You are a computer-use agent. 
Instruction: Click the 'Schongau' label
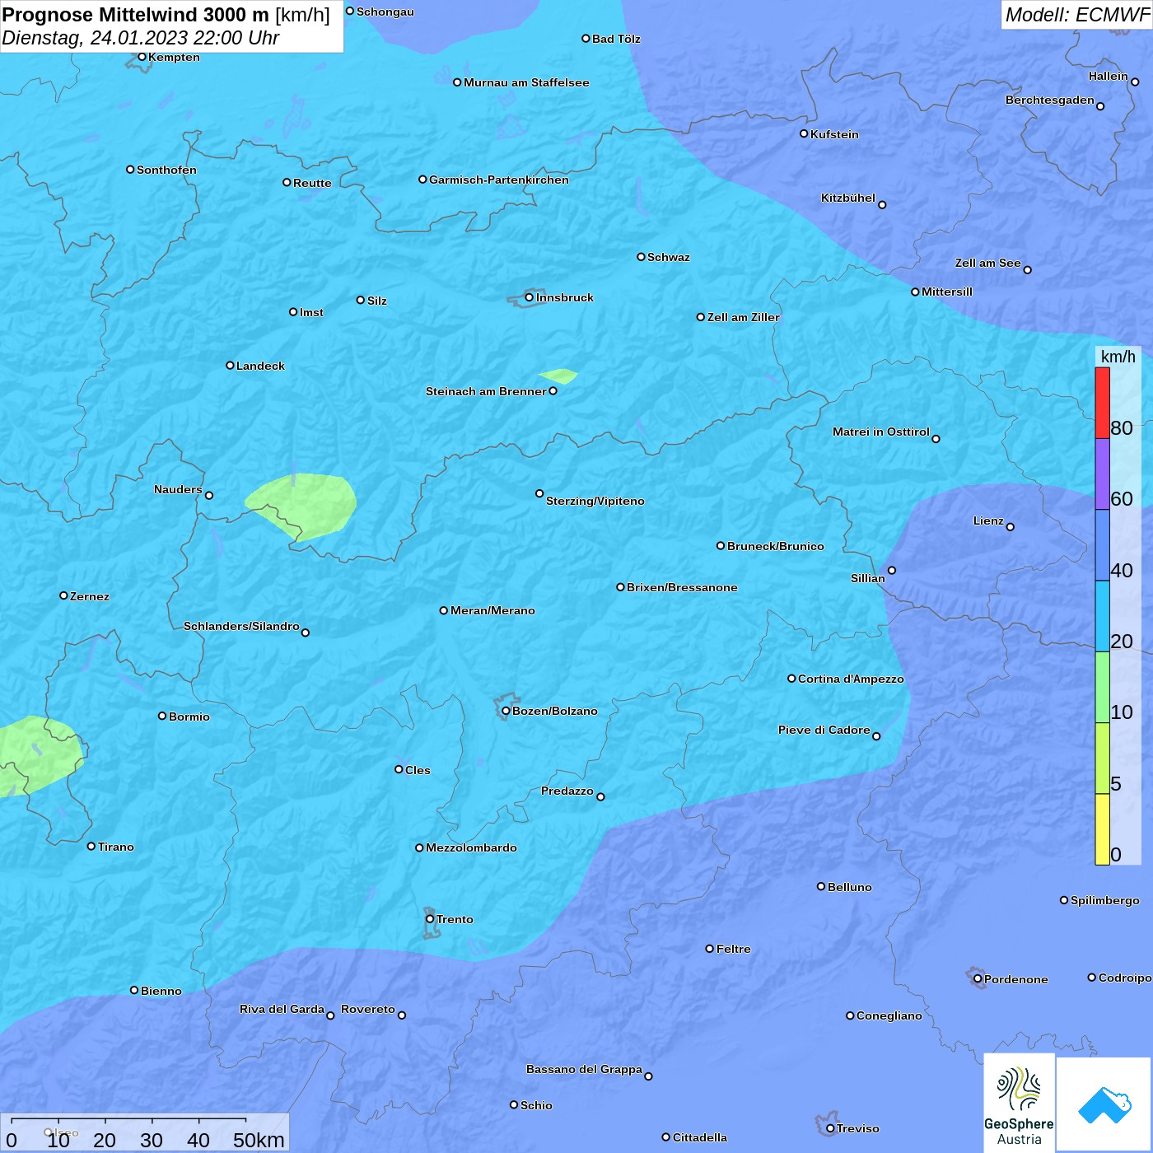[385, 12]
